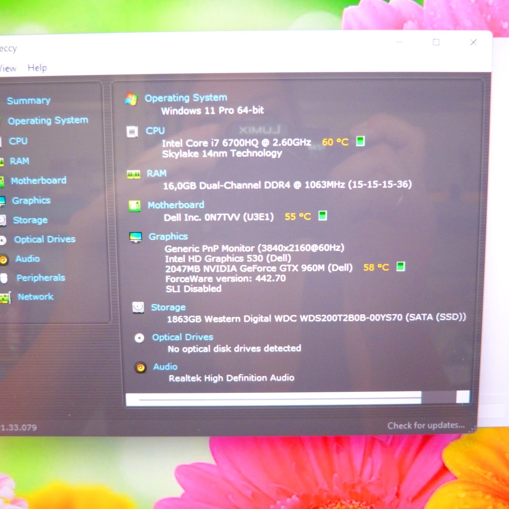This screenshot has width=509, height=509.
Task: Click the sidebar Optical Drives disc icon
Action: click(x=3, y=240)
